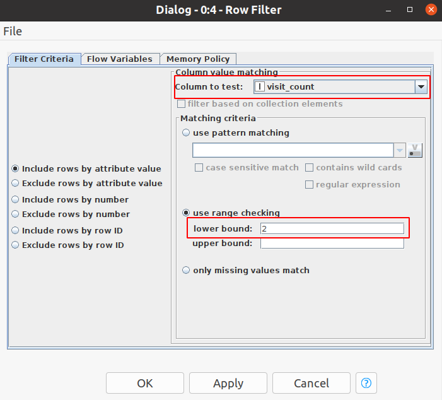Select use pattern matching option
Screen dimensions: 442x400
pos(186,132)
